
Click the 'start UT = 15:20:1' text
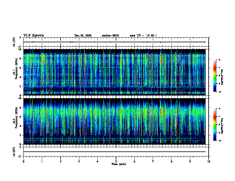click(143, 35)
